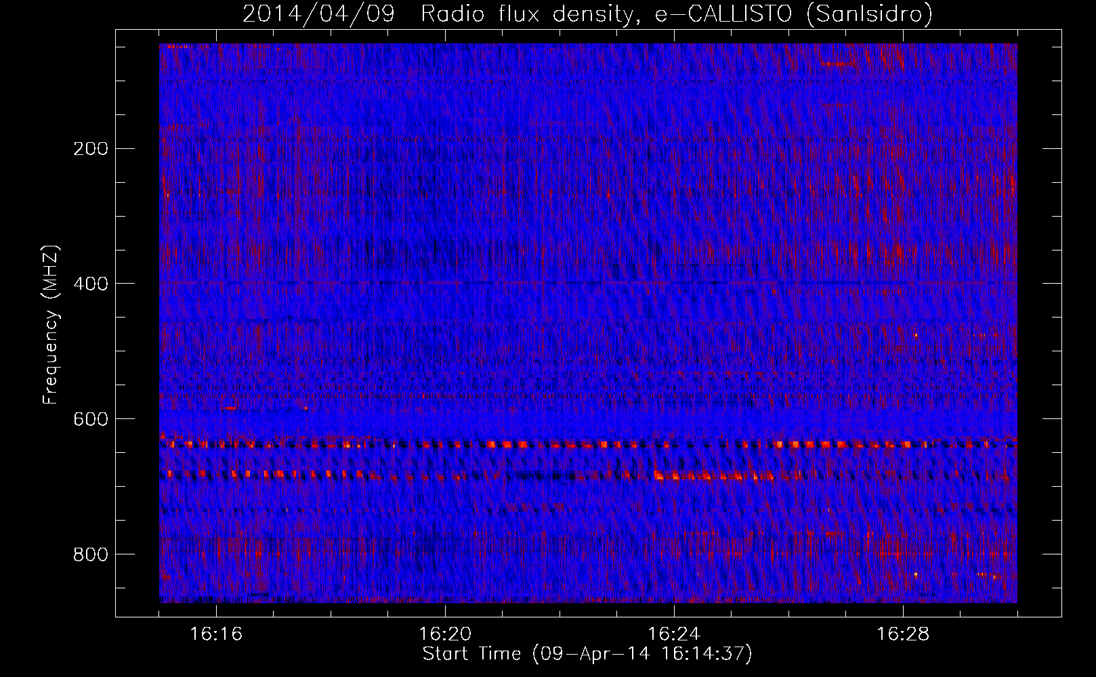Click the 16:20 time tick label

click(445, 634)
